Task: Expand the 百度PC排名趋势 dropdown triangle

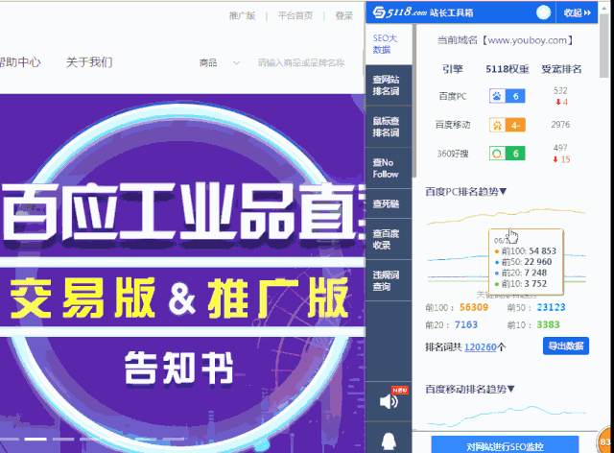Action: 503,191
